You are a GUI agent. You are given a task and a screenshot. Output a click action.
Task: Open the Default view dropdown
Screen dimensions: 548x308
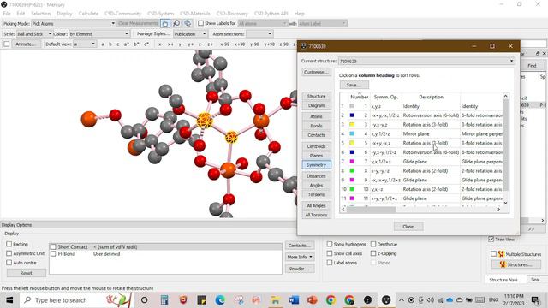coord(85,44)
